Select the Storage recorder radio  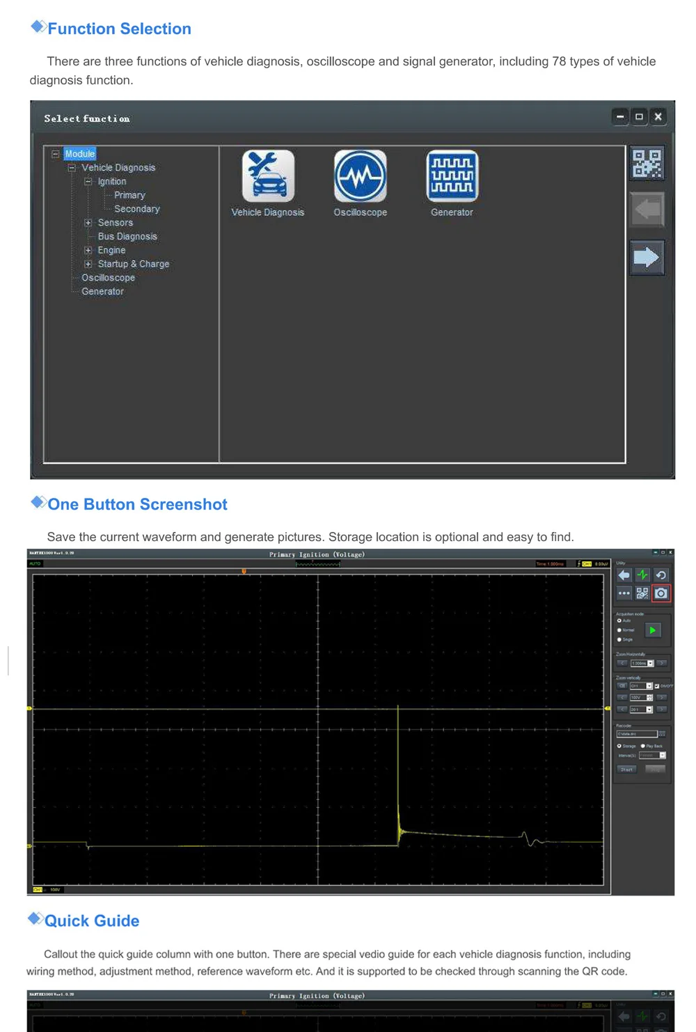[x=619, y=746]
